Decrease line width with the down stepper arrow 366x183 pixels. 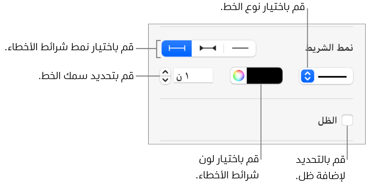[x=165, y=80]
